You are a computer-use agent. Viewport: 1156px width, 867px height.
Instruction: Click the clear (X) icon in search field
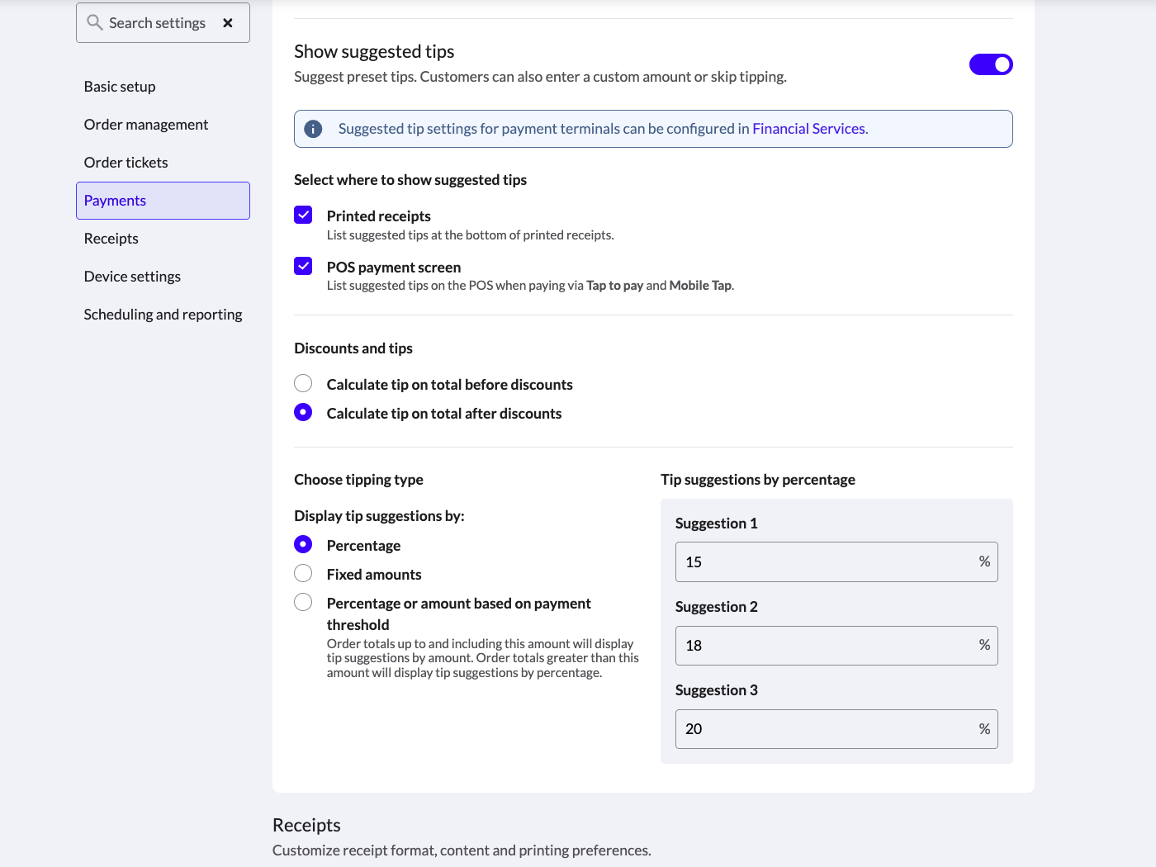[228, 22]
